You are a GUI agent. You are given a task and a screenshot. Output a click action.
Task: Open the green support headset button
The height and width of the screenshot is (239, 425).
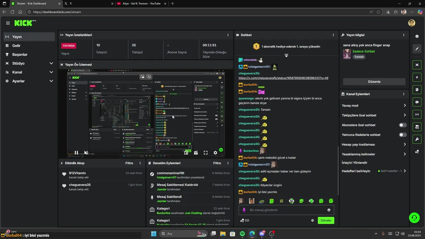click(x=414, y=218)
